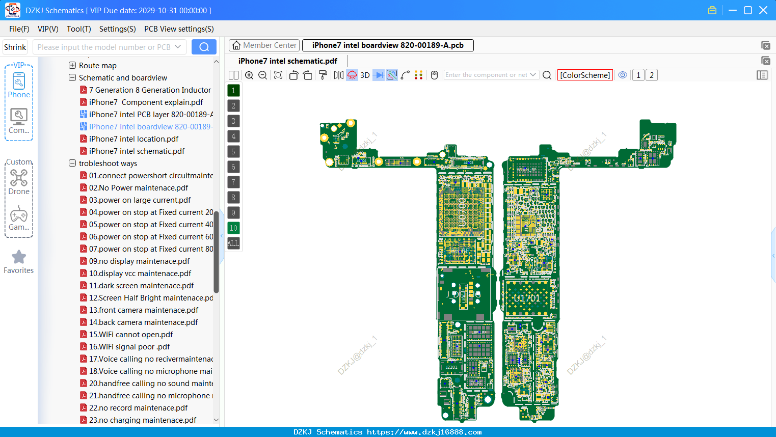Open the Computer category icon

point(19,121)
